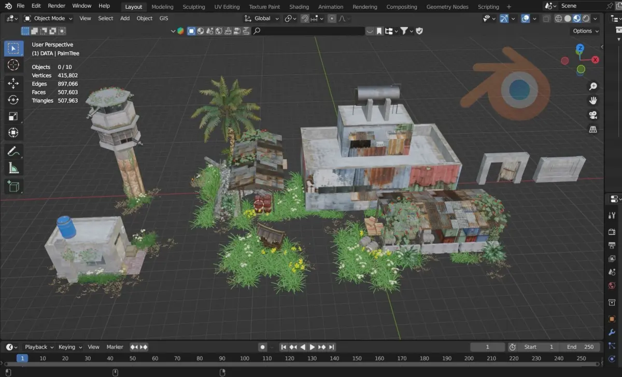This screenshot has height=377, width=622.
Task: Click the blue Z axis gizmo ball
Action: tap(581, 48)
